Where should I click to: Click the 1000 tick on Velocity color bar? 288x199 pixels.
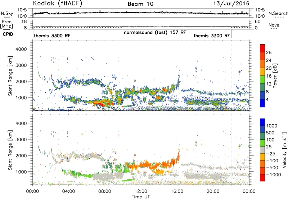(272, 126)
